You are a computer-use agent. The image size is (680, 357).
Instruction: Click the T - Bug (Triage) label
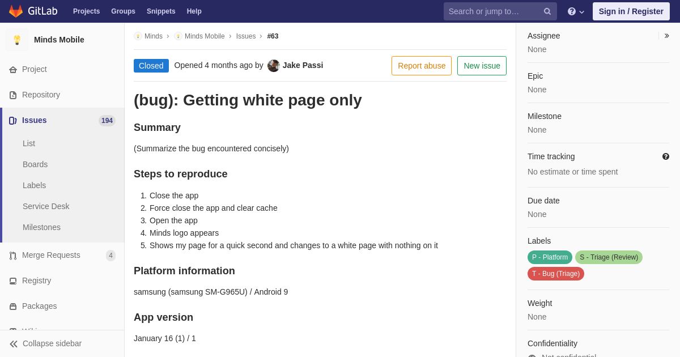pos(556,274)
